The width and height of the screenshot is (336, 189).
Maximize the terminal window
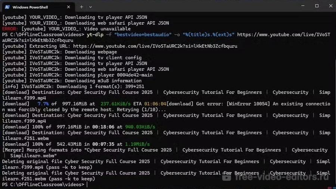click(x=317, y=6)
